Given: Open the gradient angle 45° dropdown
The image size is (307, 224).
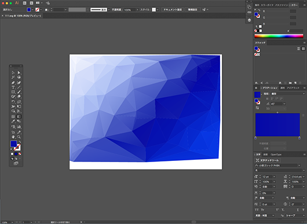Looking at the screenshot, I should click(284, 104).
